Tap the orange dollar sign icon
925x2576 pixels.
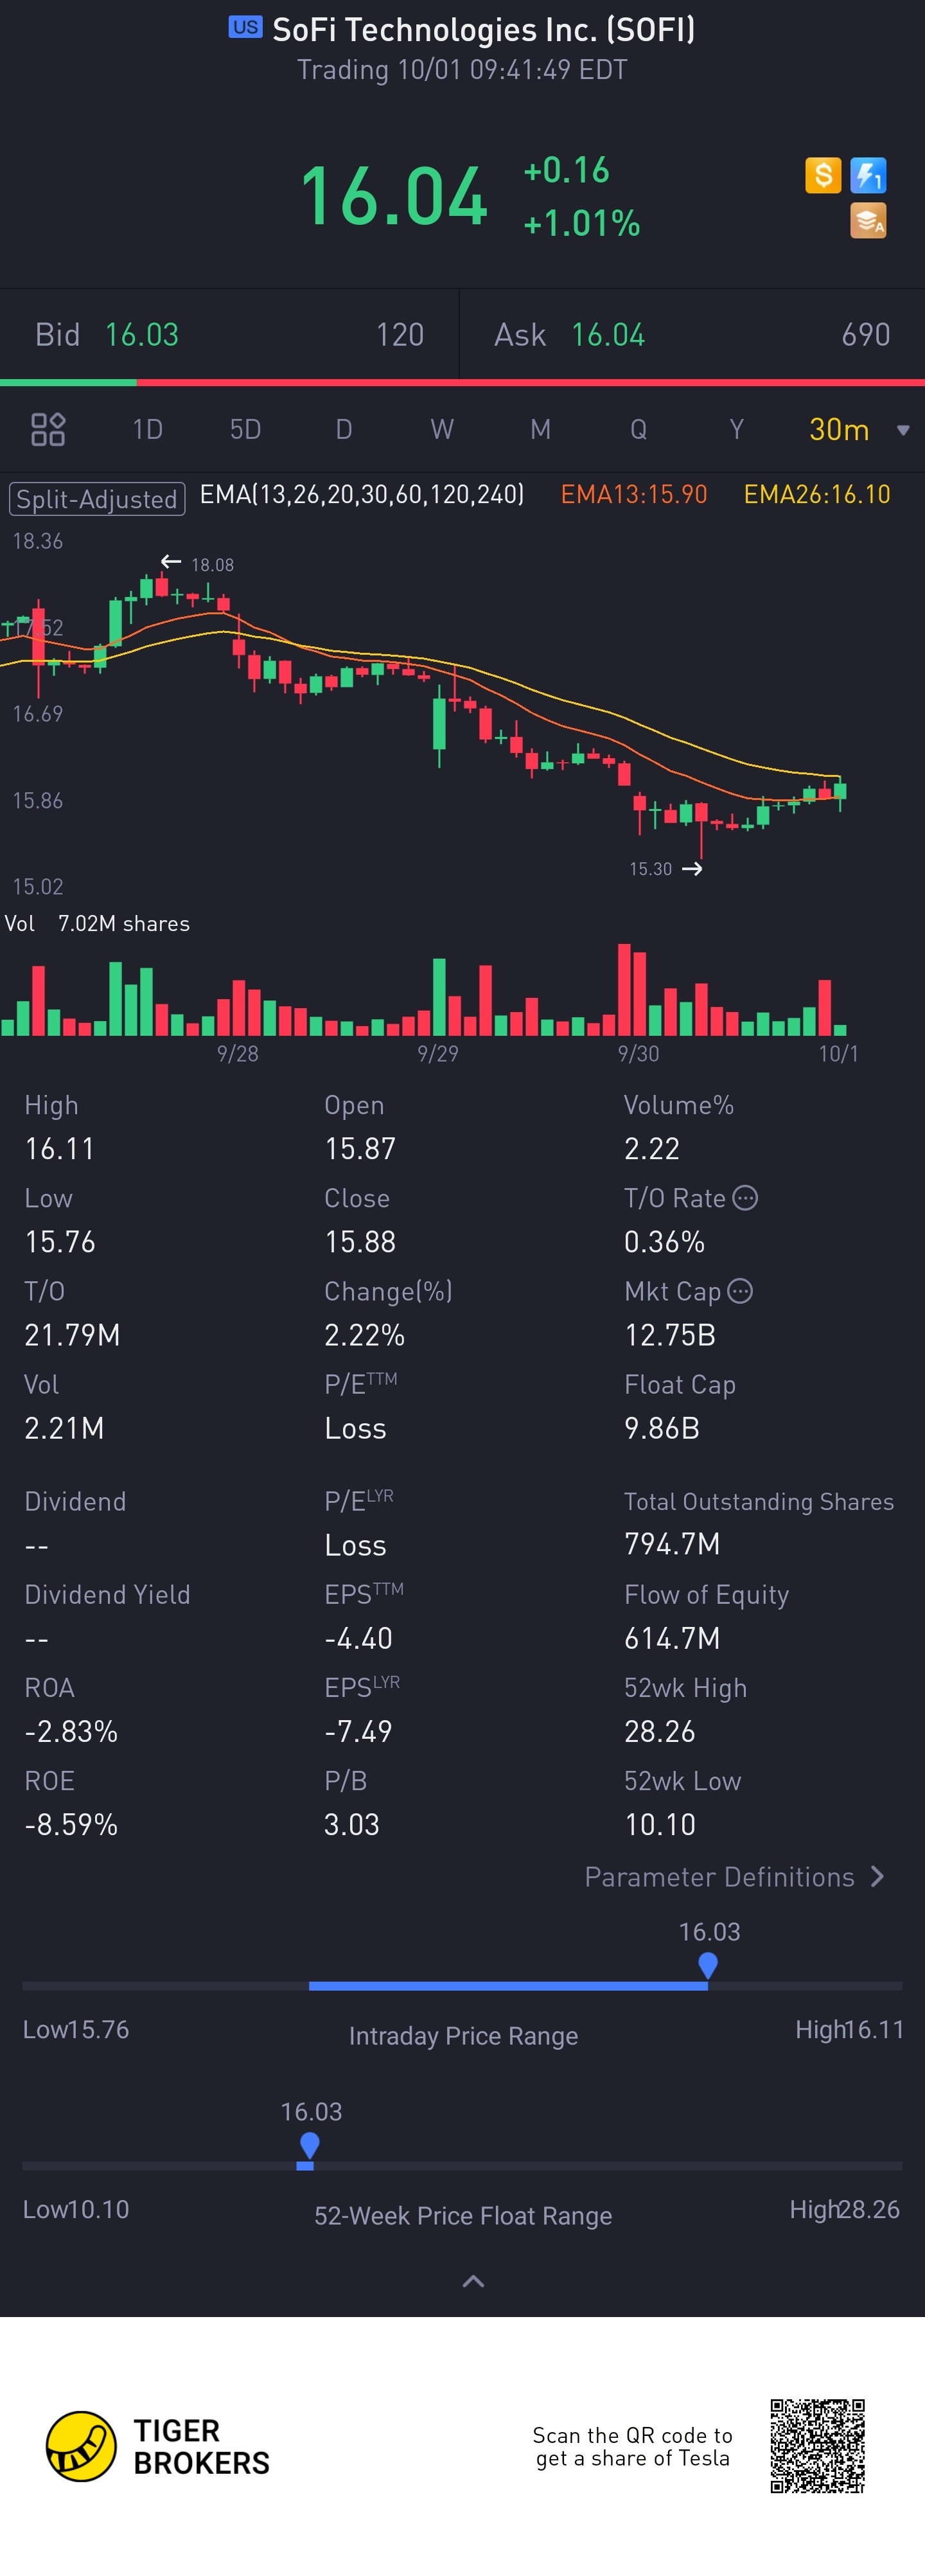[823, 175]
